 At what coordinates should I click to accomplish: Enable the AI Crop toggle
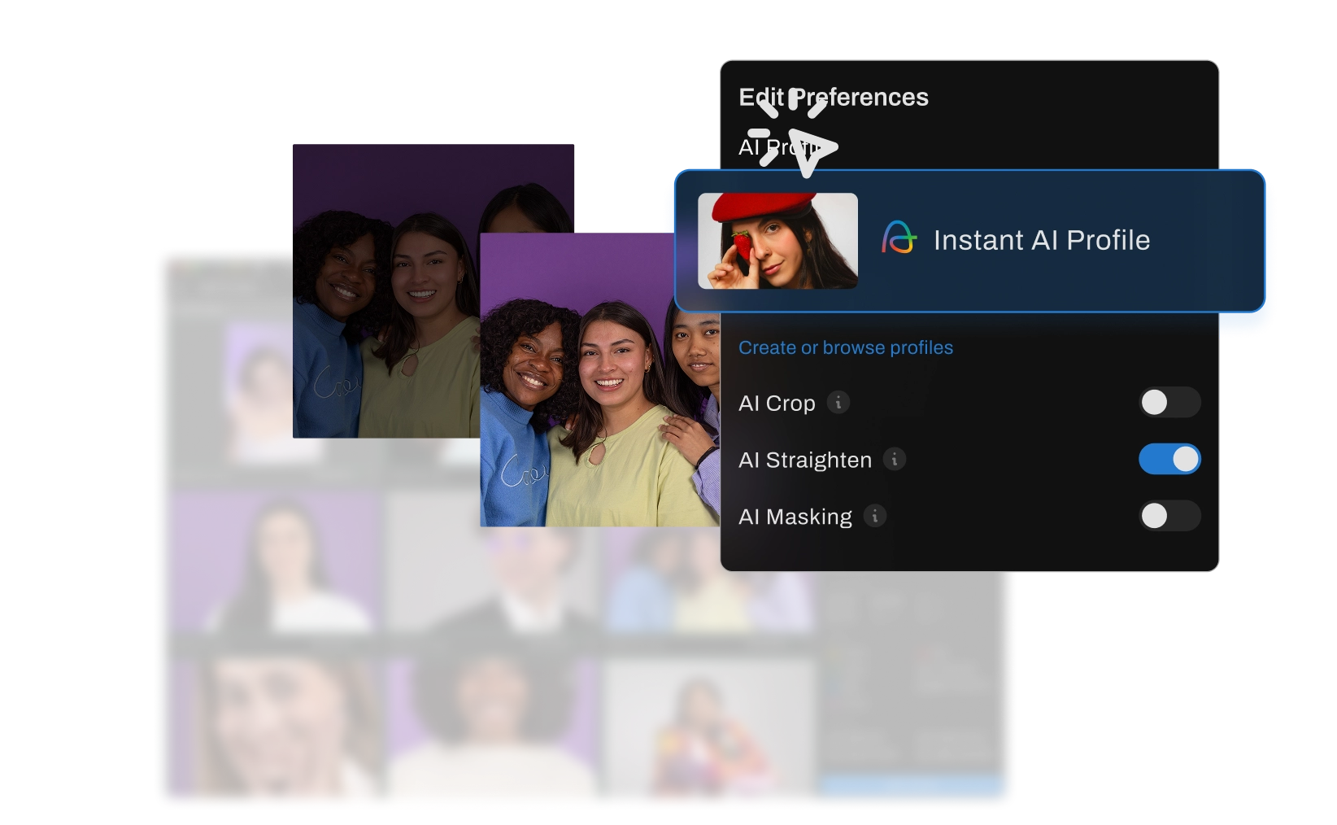[1170, 402]
